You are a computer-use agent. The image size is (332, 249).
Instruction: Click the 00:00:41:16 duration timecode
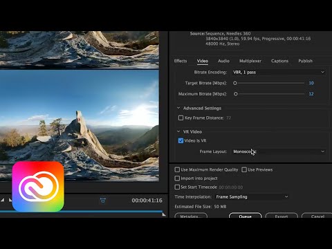147,201
